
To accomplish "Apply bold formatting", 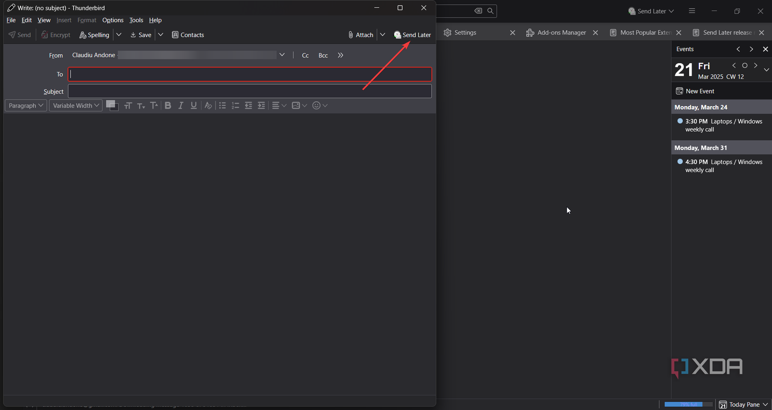I will (168, 106).
